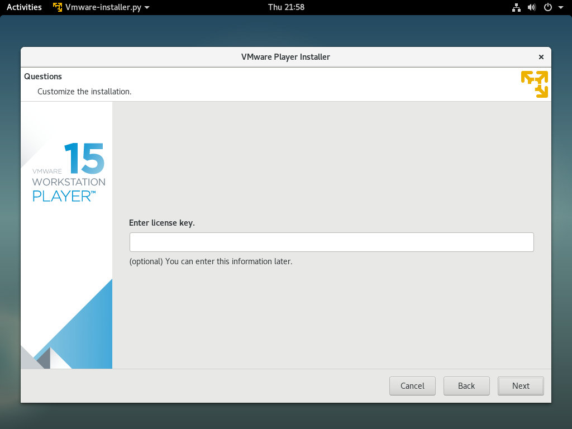This screenshot has height=429, width=572.
Task: Open the Activities overview
Action: 24,7
